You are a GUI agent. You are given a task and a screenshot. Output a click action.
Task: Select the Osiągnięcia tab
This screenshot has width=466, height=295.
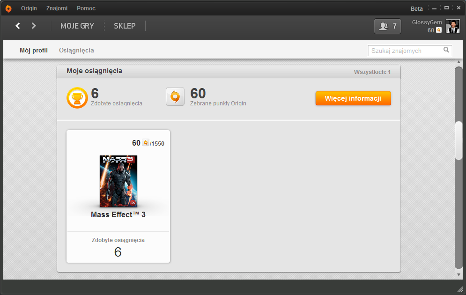(x=76, y=50)
